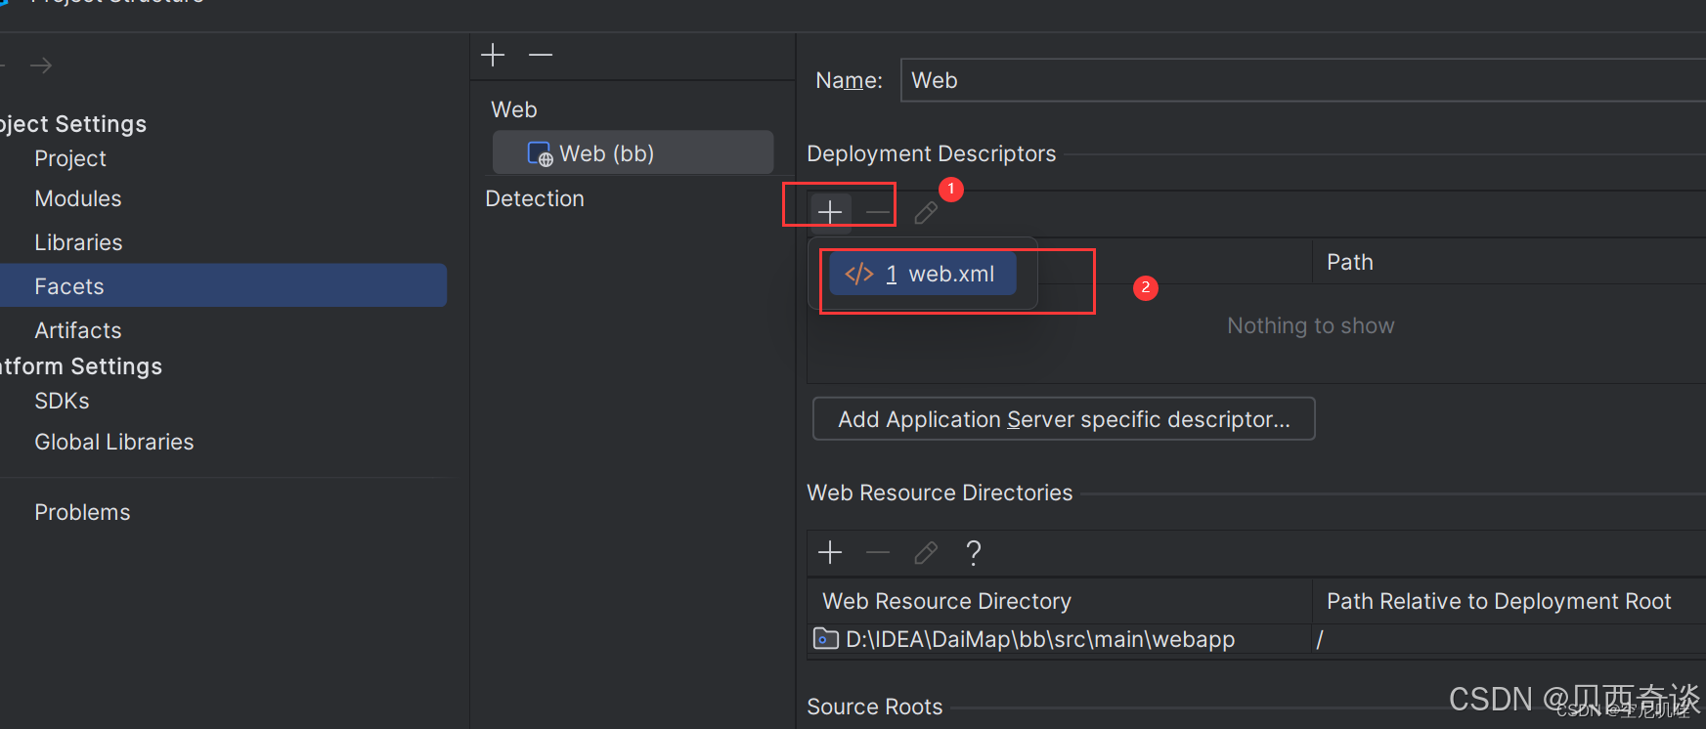Image resolution: width=1706 pixels, height=729 pixels.
Task: Open the Libraries section
Action: point(78,242)
